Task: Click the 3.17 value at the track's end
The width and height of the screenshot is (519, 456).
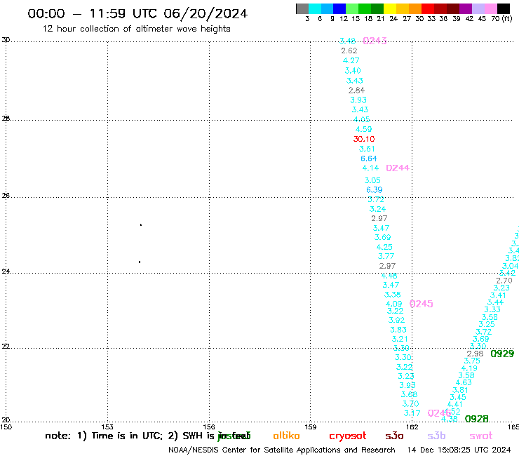Action: [412, 413]
